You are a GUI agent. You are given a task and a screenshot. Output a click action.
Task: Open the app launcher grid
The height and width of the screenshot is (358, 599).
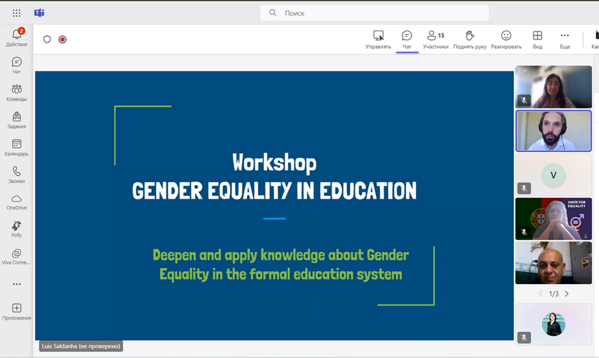pyautogui.click(x=16, y=13)
